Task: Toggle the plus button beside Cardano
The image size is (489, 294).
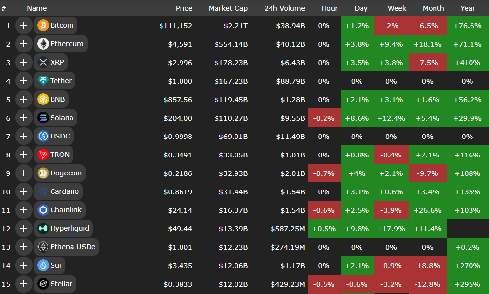Action: (x=23, y=191)
